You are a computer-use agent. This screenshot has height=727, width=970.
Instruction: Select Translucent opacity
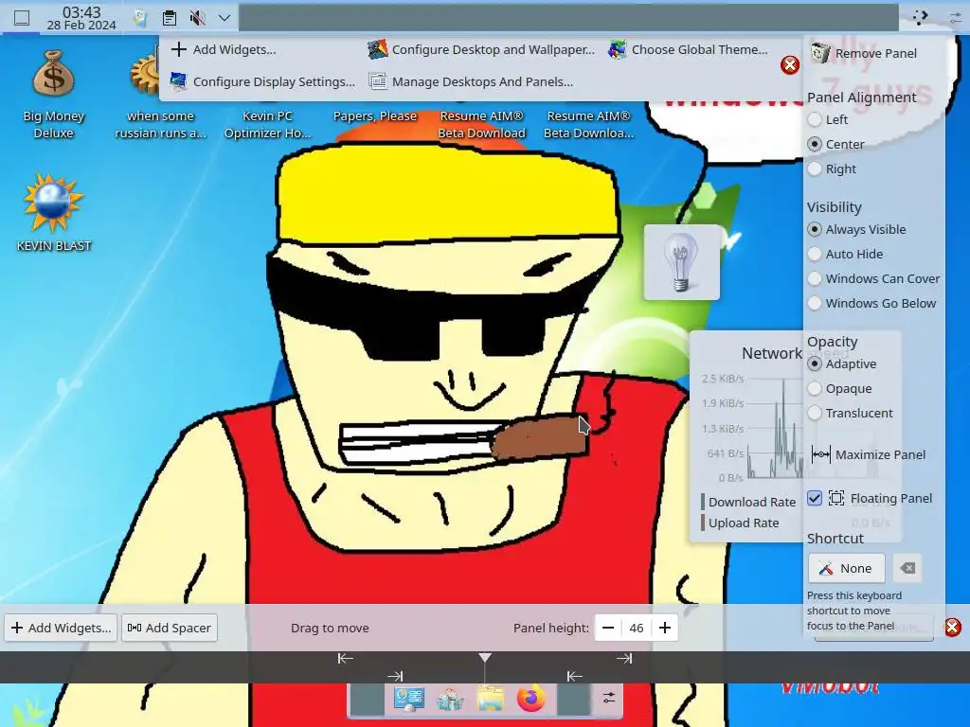coord(850,413)
